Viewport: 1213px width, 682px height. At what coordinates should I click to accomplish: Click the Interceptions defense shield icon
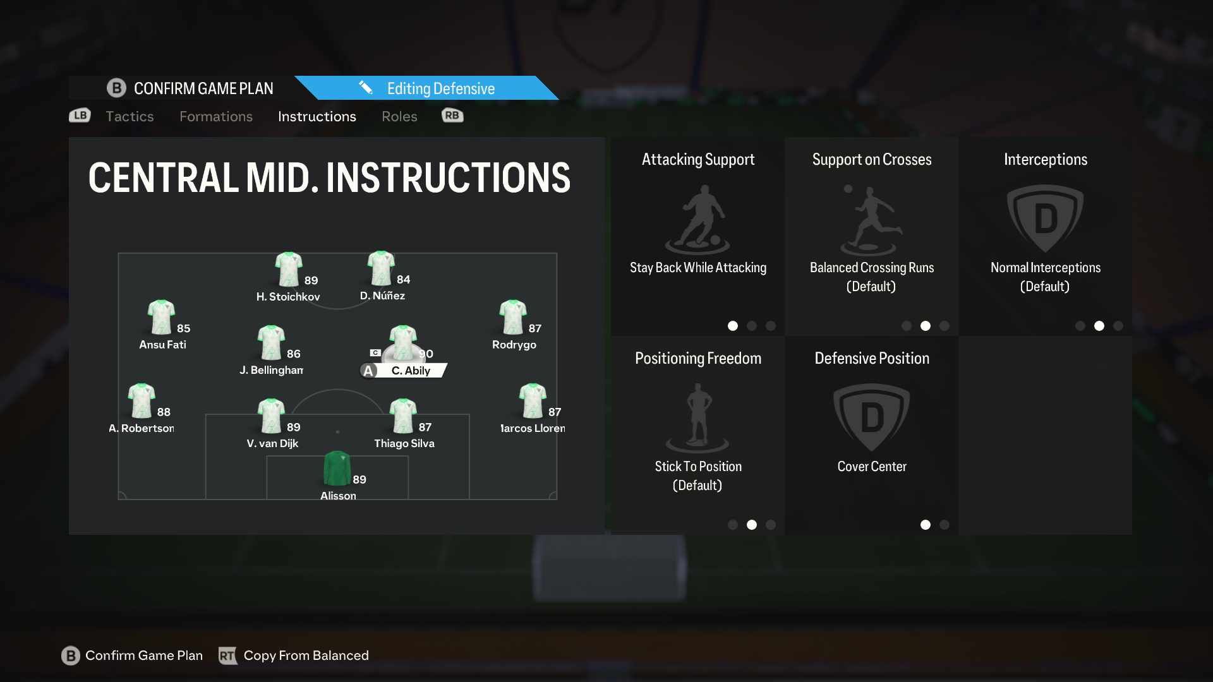1046,219
